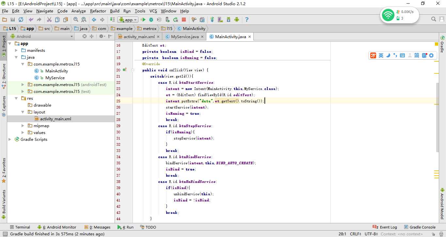Select MainActivity in project tree
The width and height of the screenshot is (446, 237).
pyautogui.click(x=56, y=71)
